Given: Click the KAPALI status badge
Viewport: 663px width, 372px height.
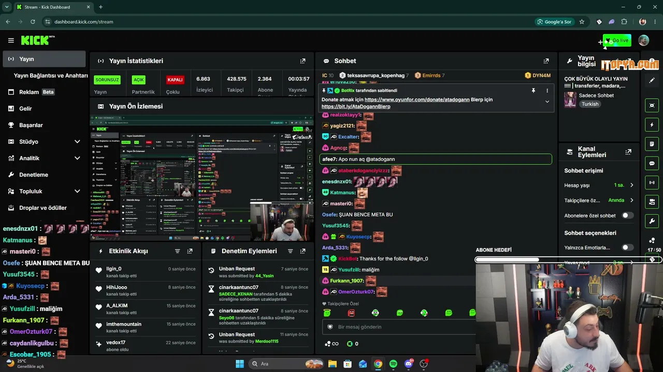Looking at the screenshot, I should 175,80.
